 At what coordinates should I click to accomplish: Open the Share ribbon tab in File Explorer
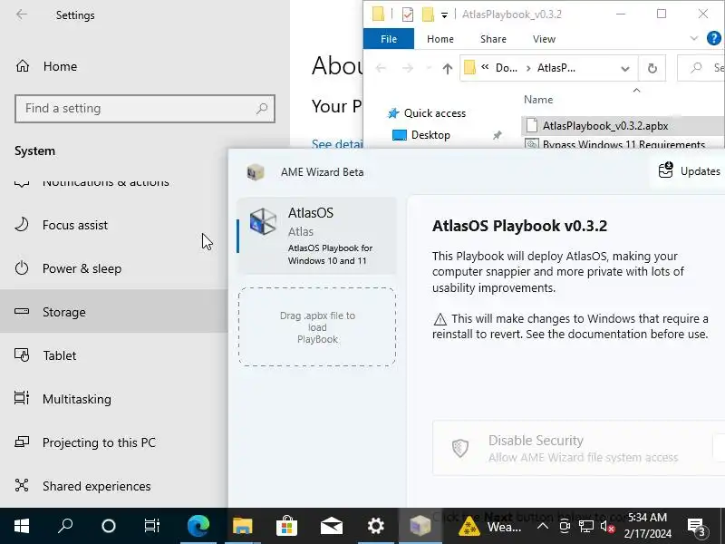click(493, 39)
